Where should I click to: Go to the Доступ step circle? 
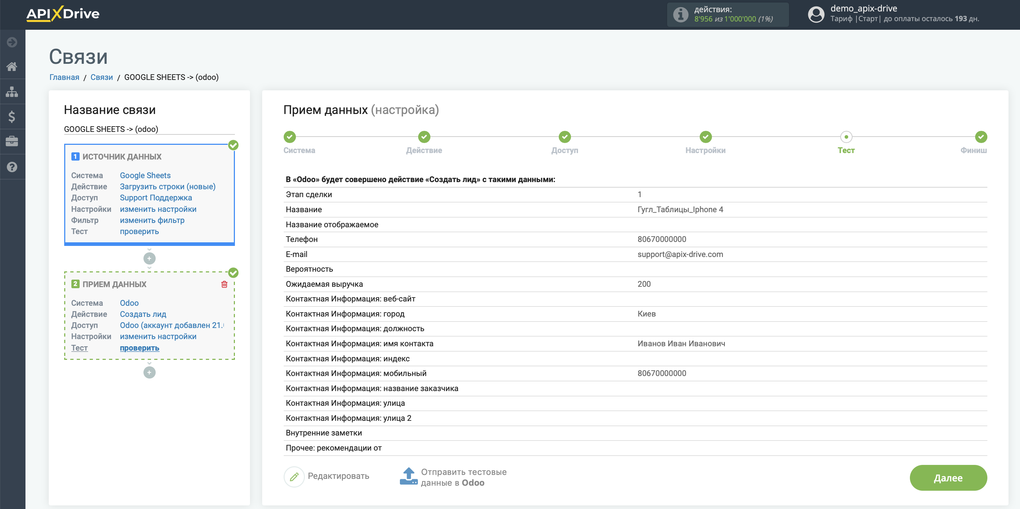(x=565, y=137)
